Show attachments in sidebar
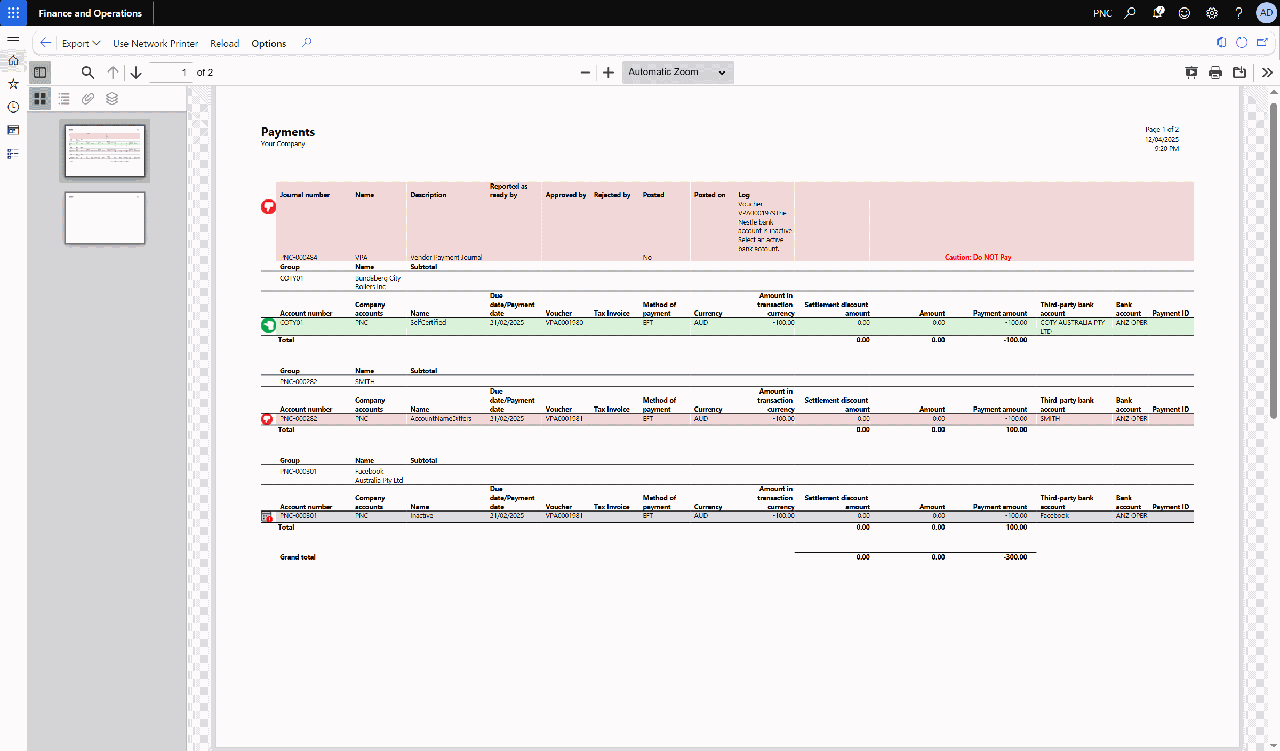The width and height of the screenshot is (1280, 751). 88,99
